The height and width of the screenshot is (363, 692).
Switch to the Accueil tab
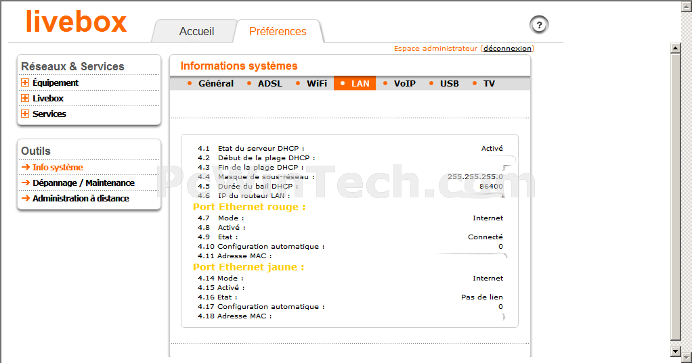pyautogui.click(x=196, y=31)
